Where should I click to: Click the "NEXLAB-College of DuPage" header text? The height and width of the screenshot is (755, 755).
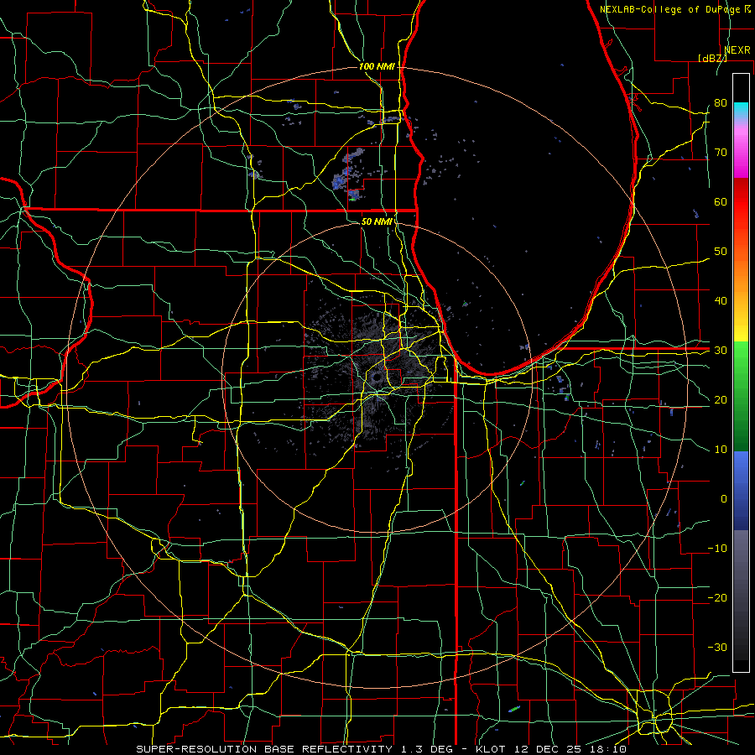pos(669,9)
